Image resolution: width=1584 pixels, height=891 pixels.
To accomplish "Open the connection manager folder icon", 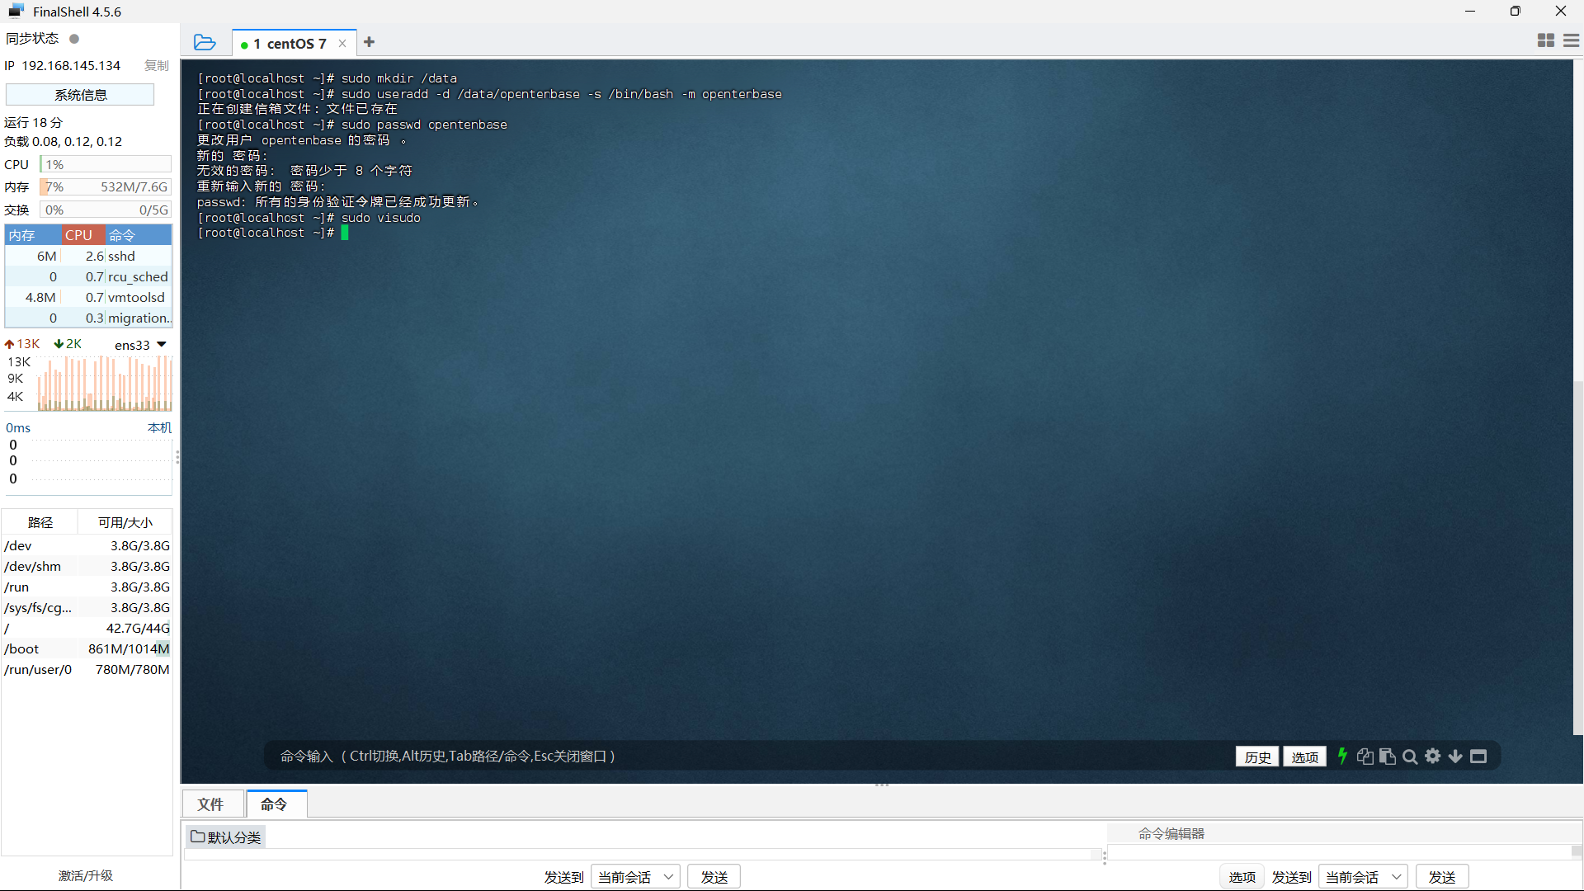I will click(x=204, y=42).
